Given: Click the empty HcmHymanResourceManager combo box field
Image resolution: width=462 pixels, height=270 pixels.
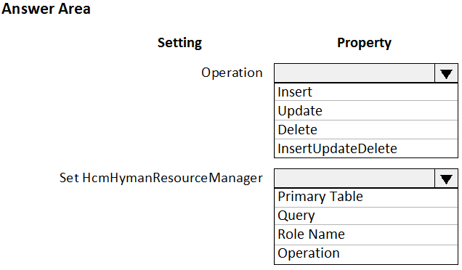Looking at the screenshot, I should [354, 178].
